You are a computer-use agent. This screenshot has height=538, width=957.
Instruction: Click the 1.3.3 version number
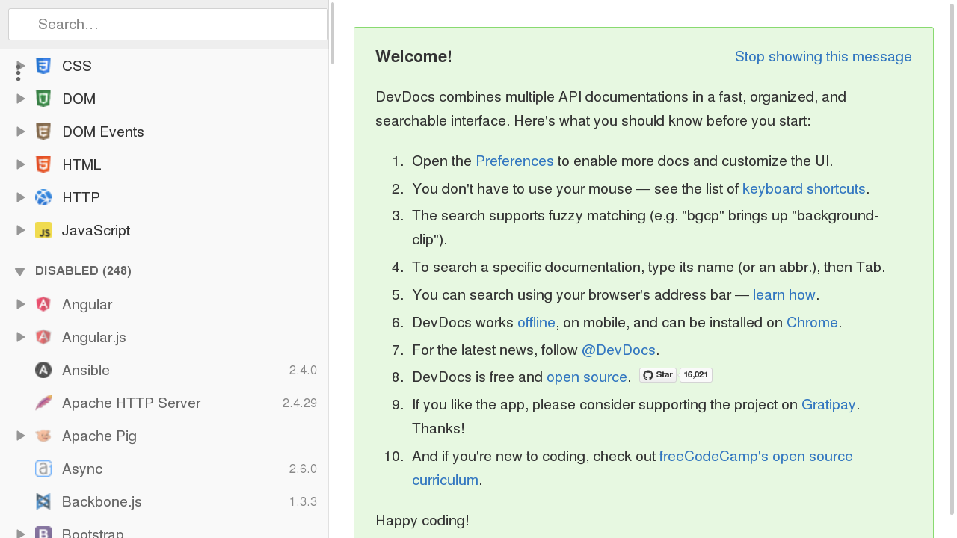click(303, 501)
